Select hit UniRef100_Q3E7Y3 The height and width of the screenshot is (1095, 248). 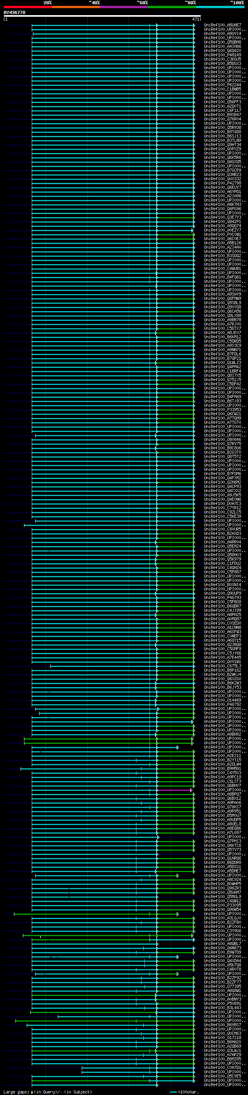click(222, 217)
